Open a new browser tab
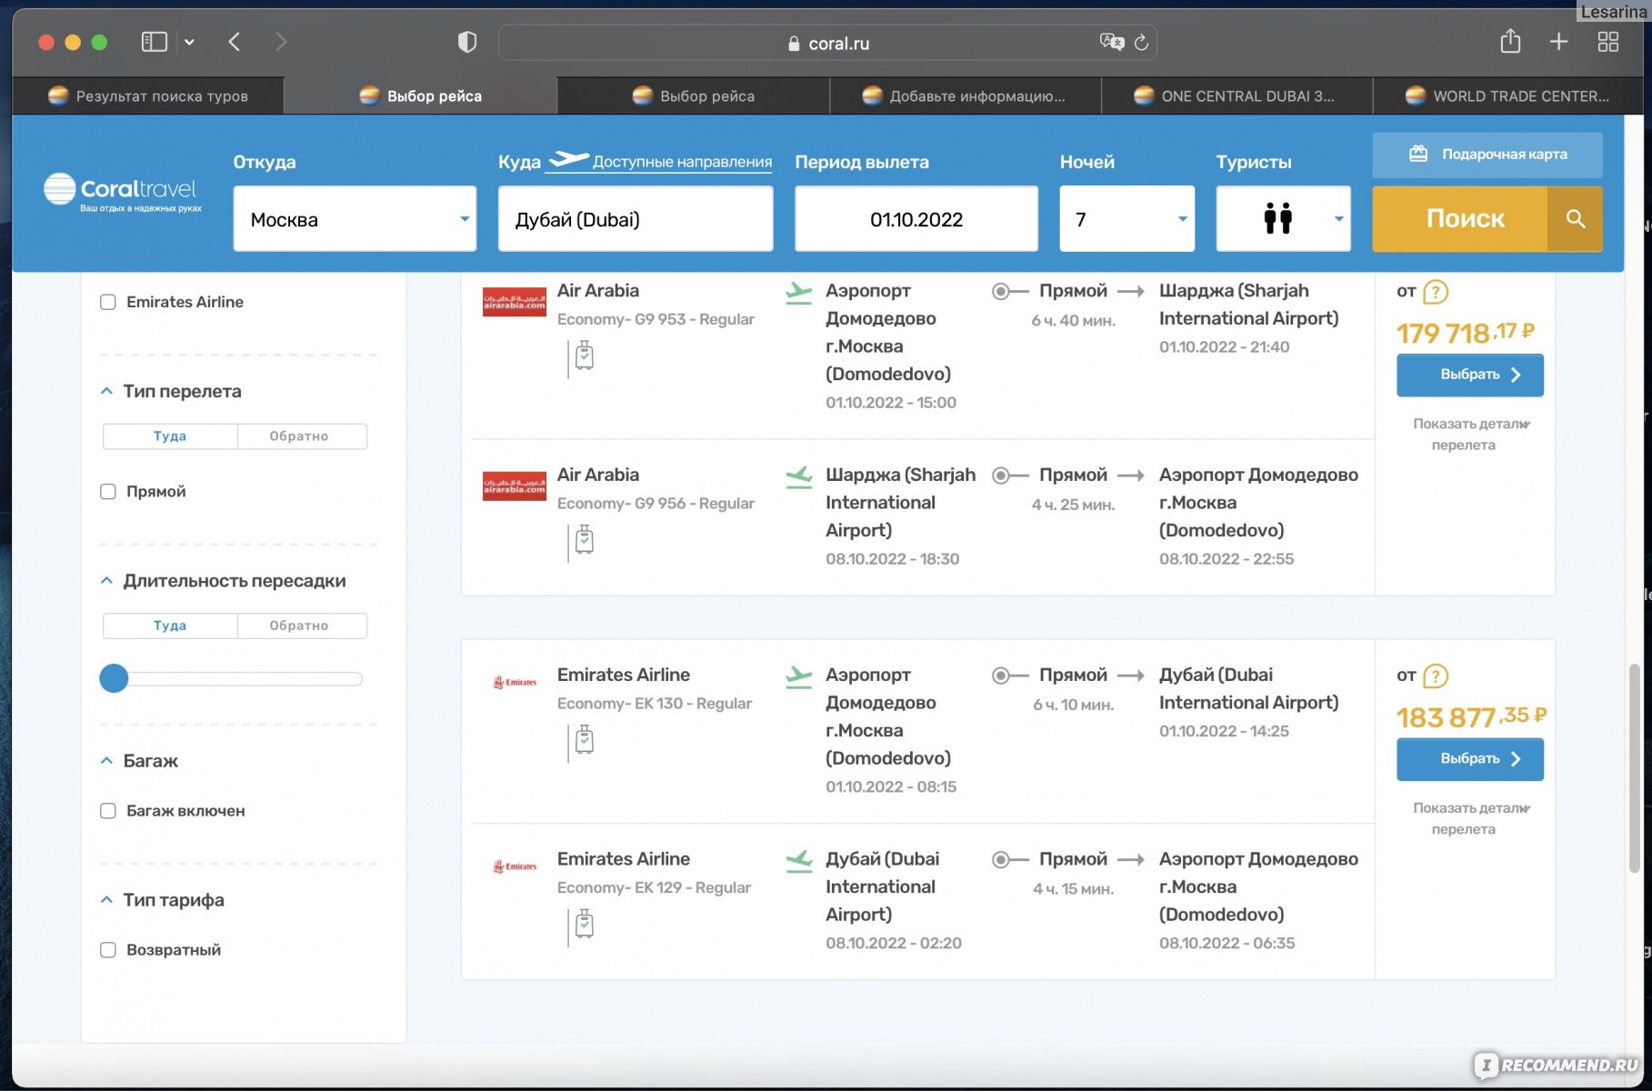The width and height of the screenshot is (1652, 1091). click(x=1558, y=42)
